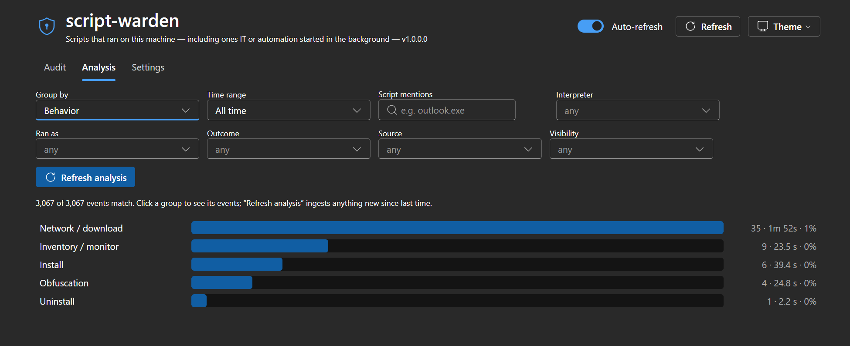Select the Uninstall group label

[x=57, y=301]
